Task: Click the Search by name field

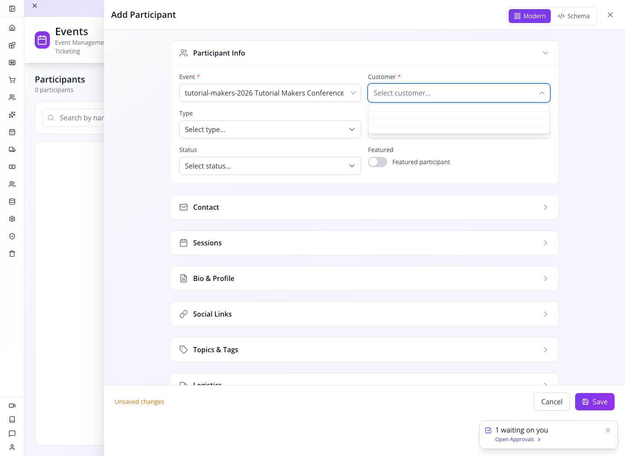Action: click(74, 118)
